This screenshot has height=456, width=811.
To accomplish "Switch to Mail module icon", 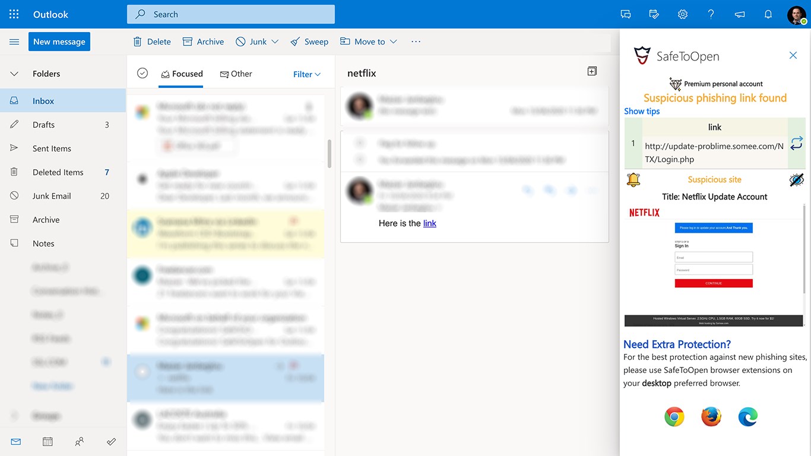I will click(x=15, y=442).
